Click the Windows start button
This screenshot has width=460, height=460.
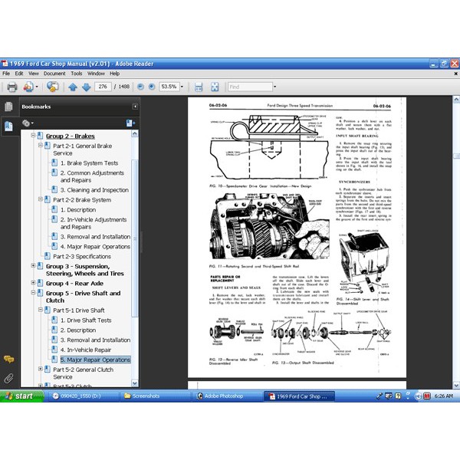coord(21,396)
